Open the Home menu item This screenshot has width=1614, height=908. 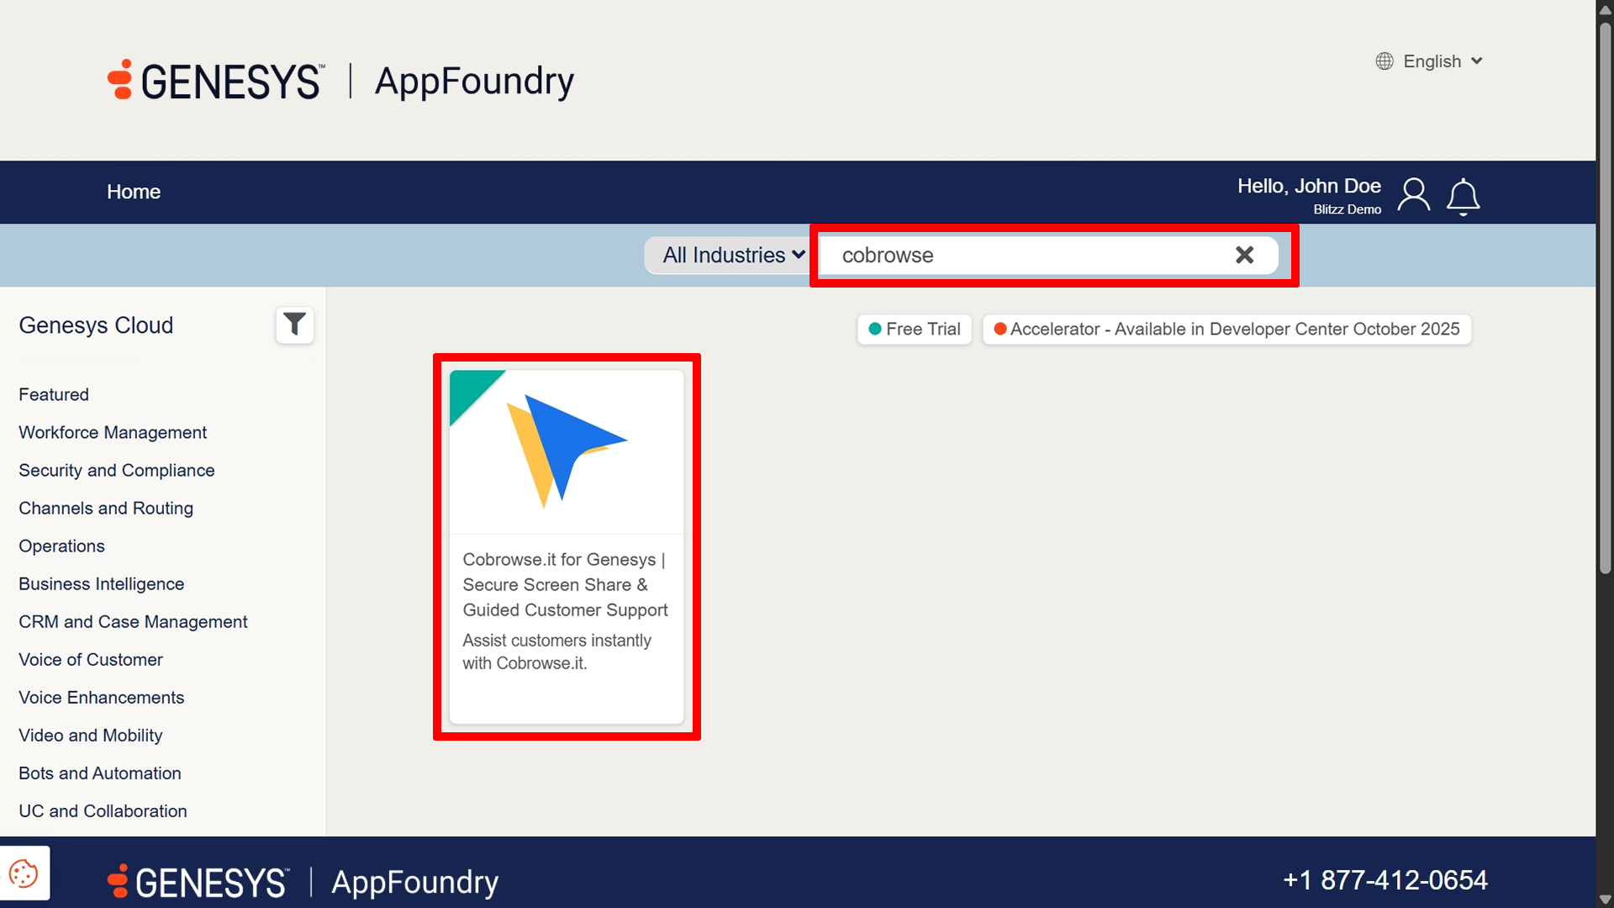133,192
